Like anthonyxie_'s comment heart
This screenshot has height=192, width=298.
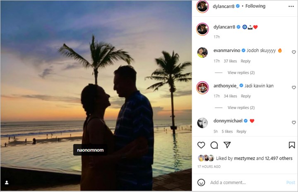294,87
